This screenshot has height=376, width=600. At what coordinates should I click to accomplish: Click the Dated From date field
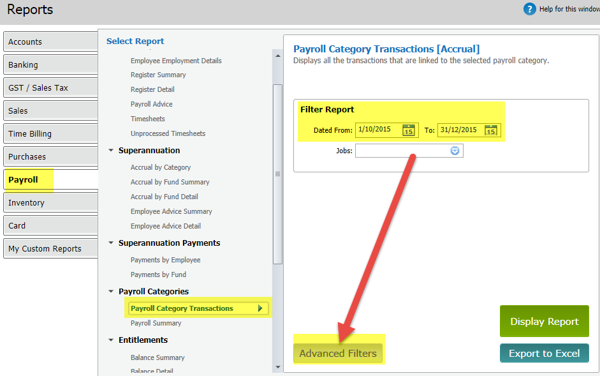coord(377,130)
